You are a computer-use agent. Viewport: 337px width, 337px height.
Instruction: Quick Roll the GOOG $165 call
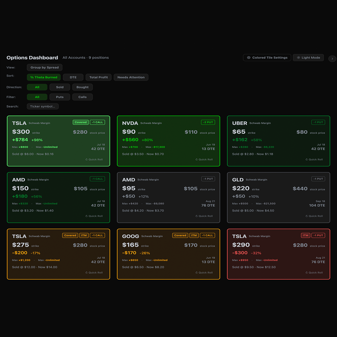pos(204,272)
